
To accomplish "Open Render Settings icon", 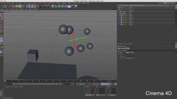I will (49, 6).
